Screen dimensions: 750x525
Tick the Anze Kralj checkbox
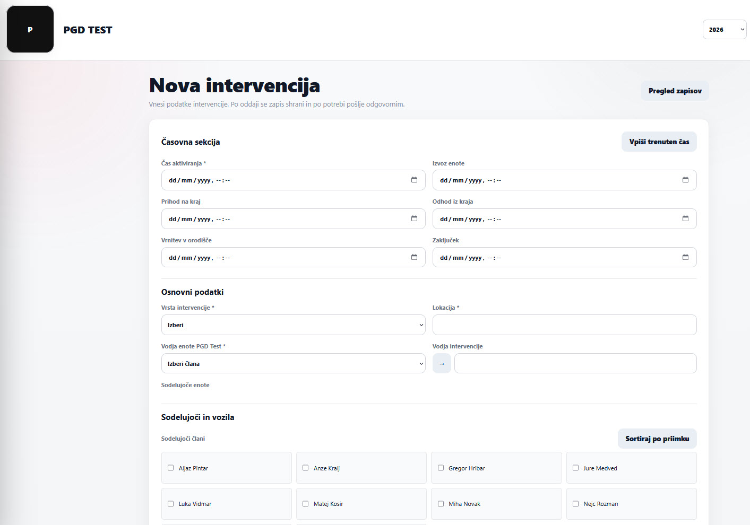[x=306, y=468]
